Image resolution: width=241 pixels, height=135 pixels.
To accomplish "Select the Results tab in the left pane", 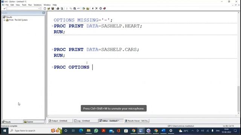I will pos(12,121).
